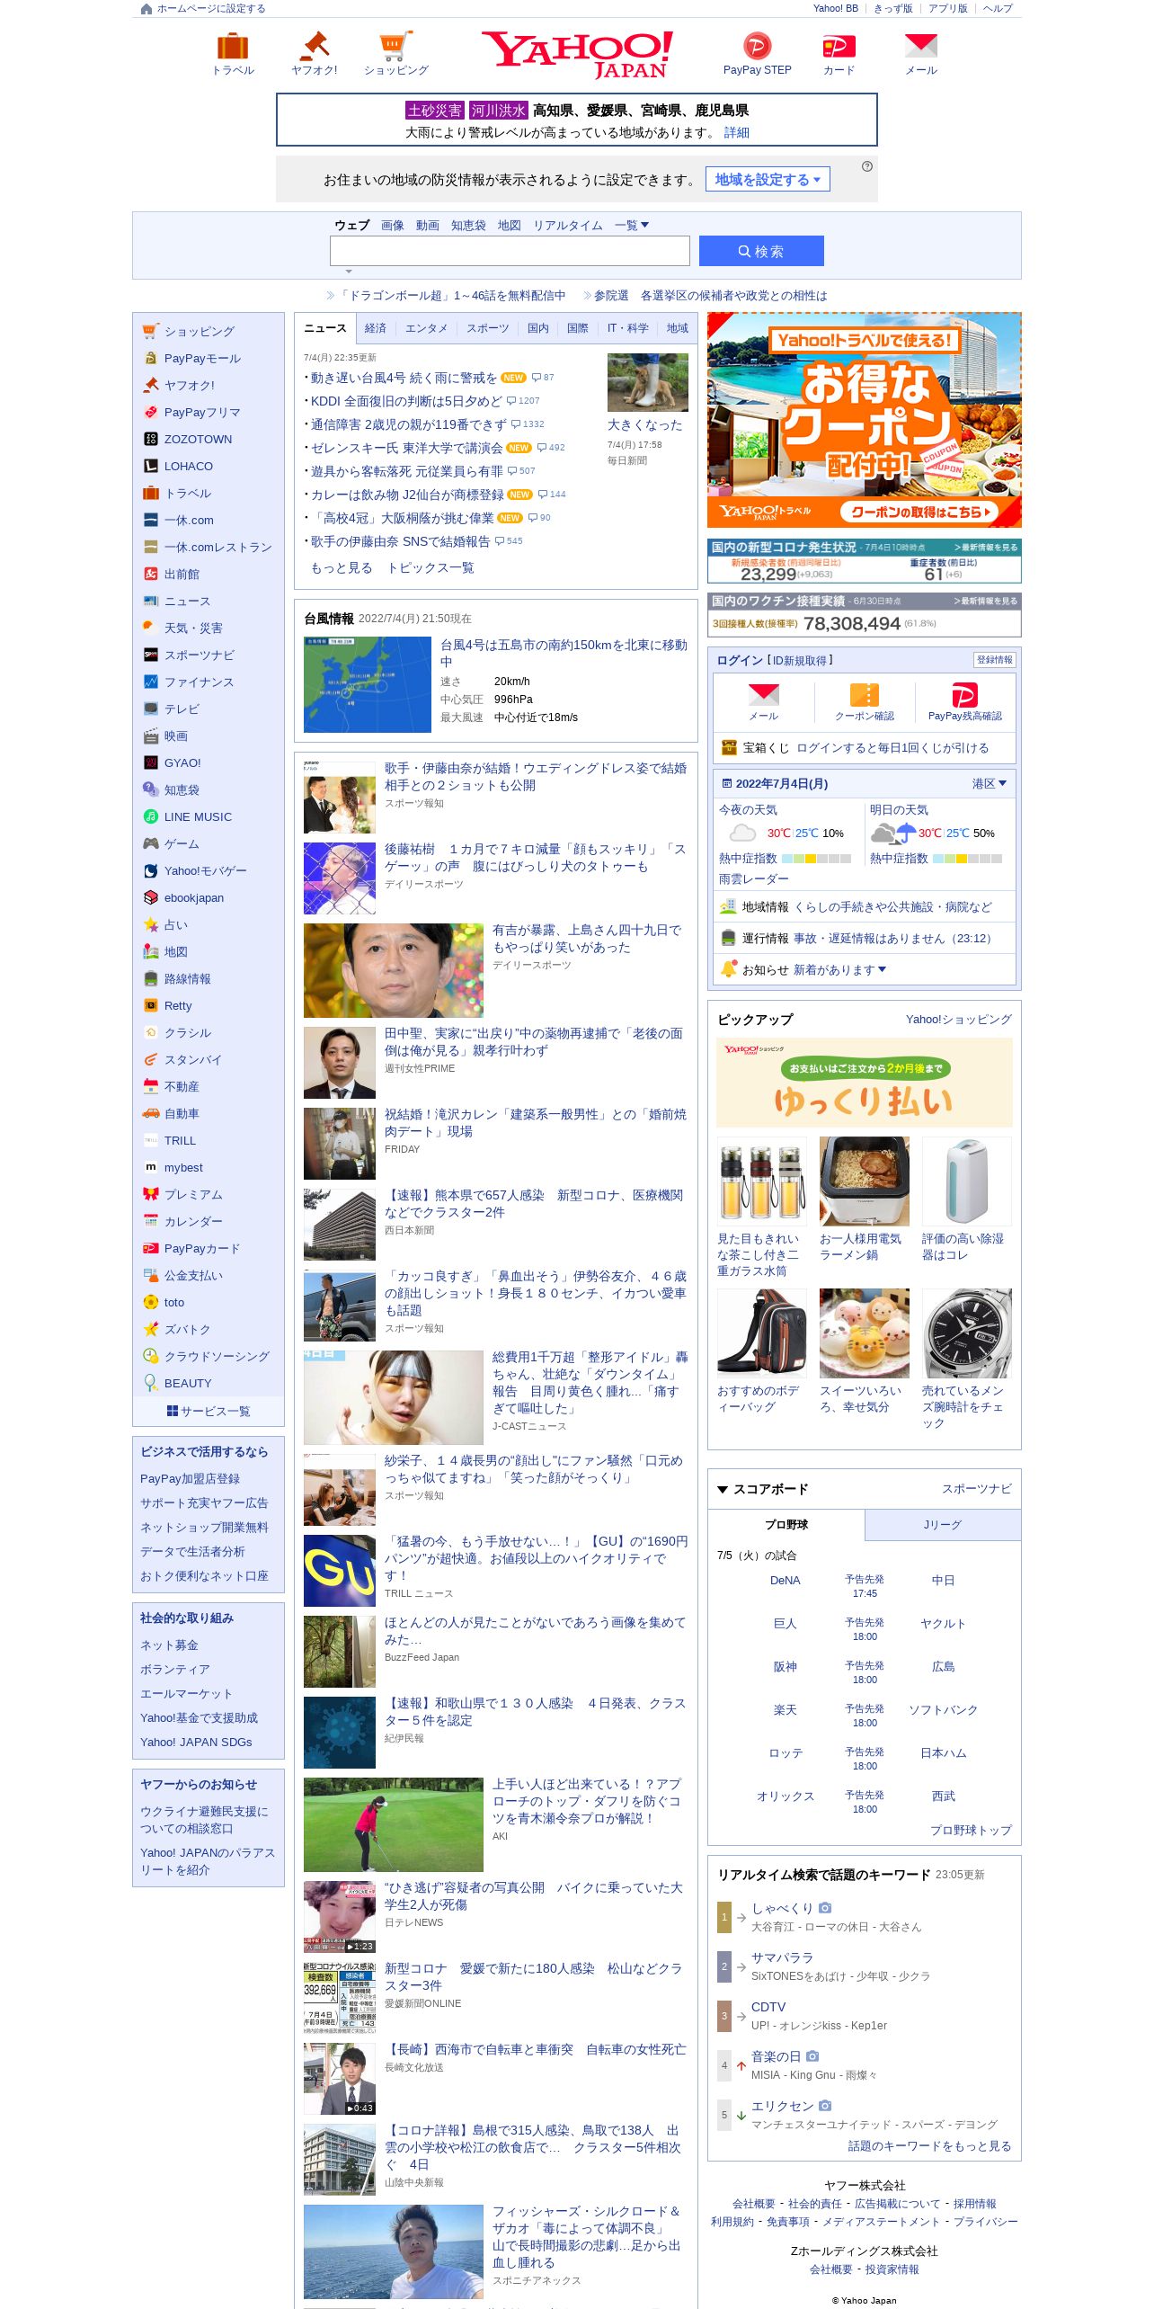The width and height of the screenshot is (1154, 2309).
Task: Open 雨雲レーダー link
Action: (x=753, y=878)
